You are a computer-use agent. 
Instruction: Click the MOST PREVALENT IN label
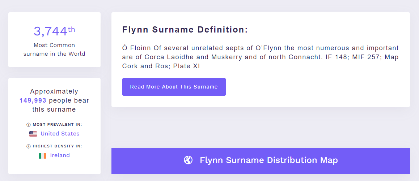57,125
